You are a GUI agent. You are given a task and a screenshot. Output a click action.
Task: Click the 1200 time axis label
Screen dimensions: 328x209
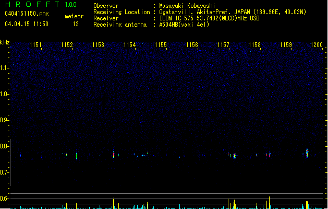pyautogui.click(x=317, y=44)
